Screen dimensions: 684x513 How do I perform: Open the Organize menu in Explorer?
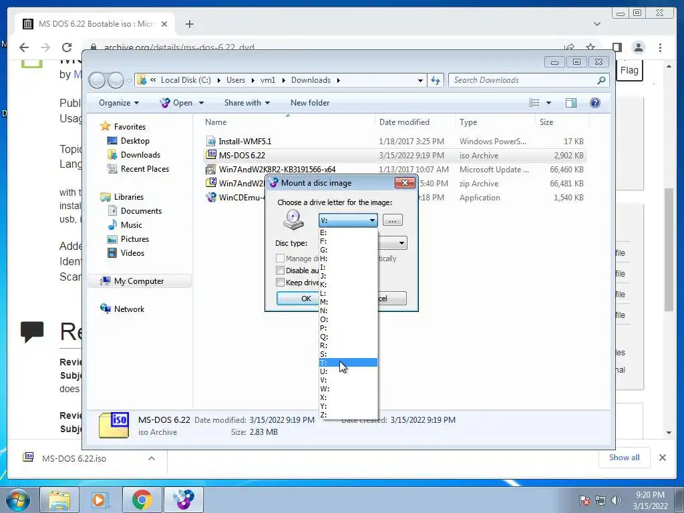pyautogui.click(x=119, y=103)
